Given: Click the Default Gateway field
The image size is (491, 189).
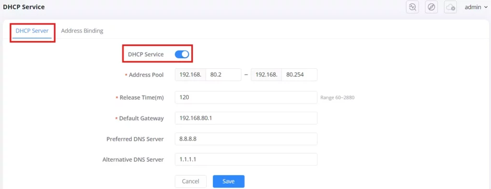Looking at the screenshot, I should click(x=246, y=118).
